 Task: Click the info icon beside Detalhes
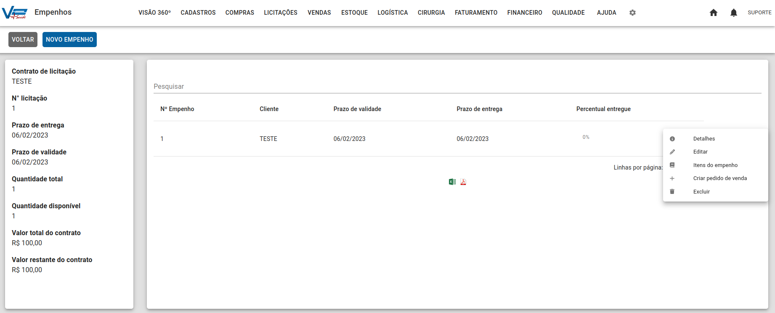pos(672,139)
